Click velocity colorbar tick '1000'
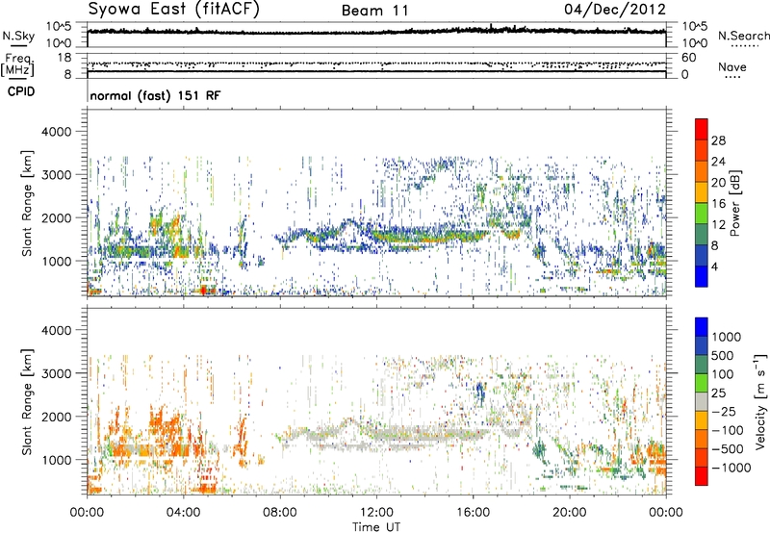The height and width of the screenshot is (533, 770). pos(727,337)
